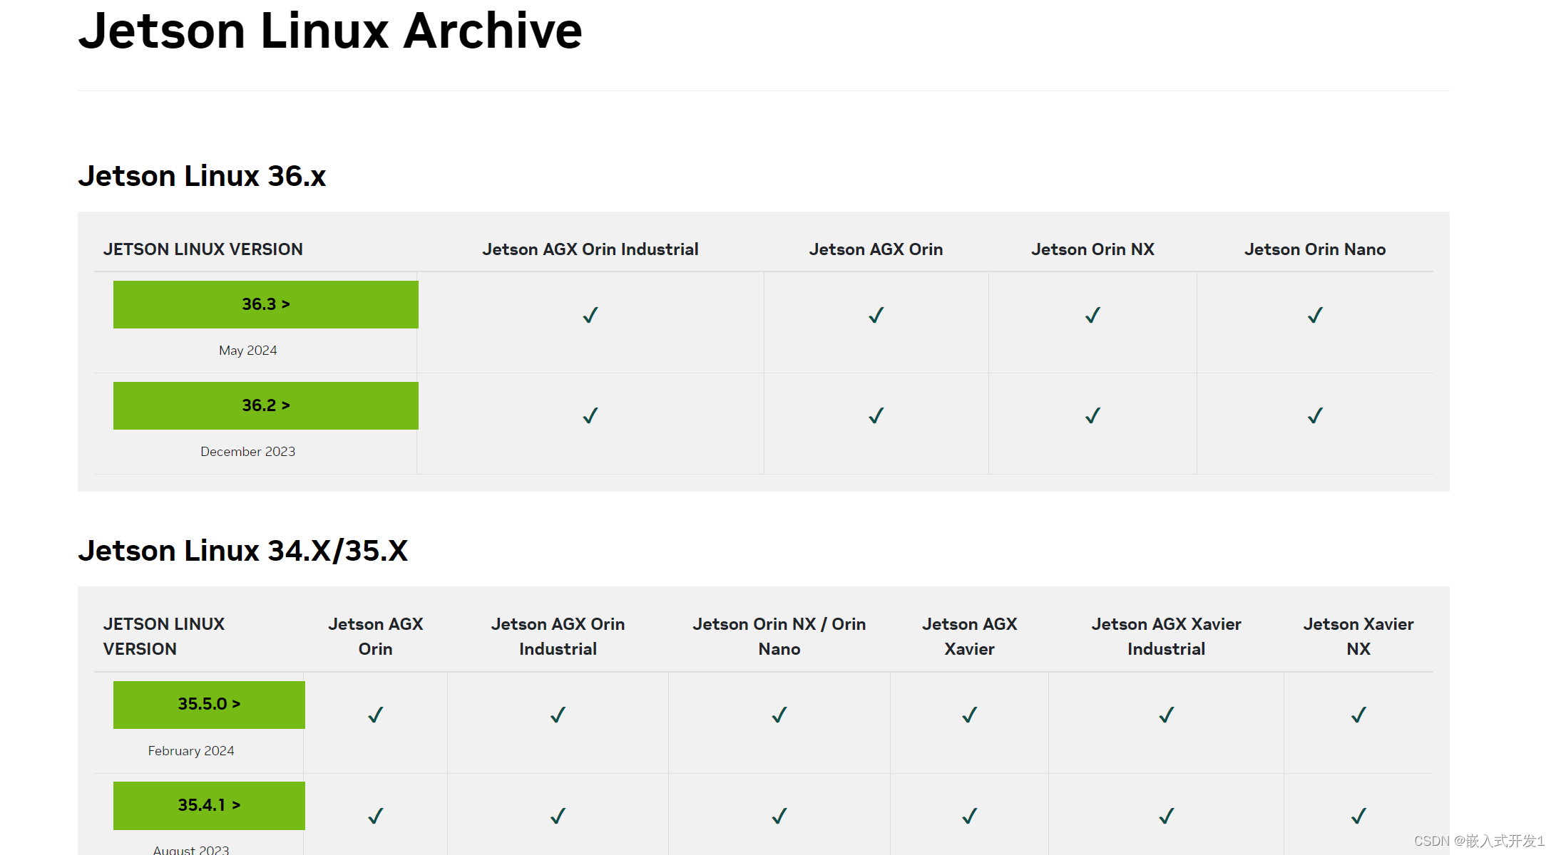The image size is (1556, 855).
Task: Click the green 35.5.0 version button
Action: [x=208, y=704]
